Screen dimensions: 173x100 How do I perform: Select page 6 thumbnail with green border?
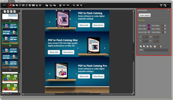[x=10, y=34]
